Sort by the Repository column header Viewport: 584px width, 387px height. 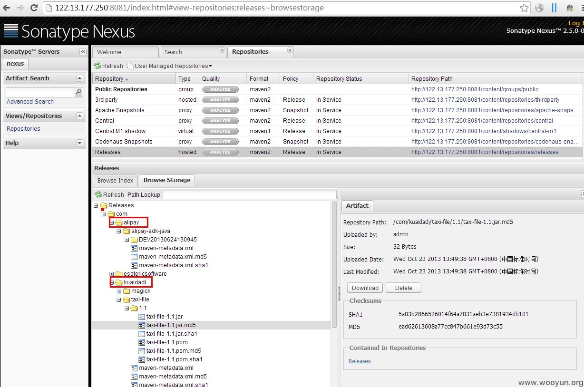coord(134,79)
